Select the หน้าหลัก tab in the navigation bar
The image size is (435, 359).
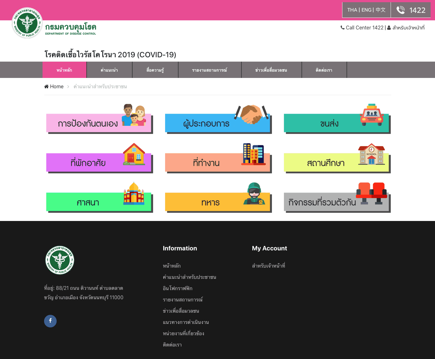tap(64, 70)
